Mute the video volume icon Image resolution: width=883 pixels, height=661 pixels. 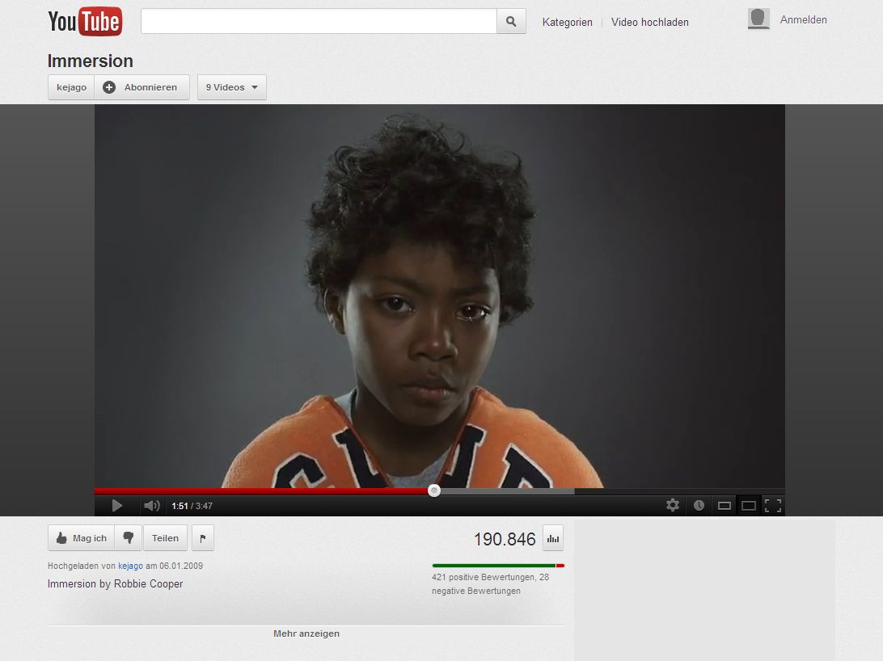[151, 506]
